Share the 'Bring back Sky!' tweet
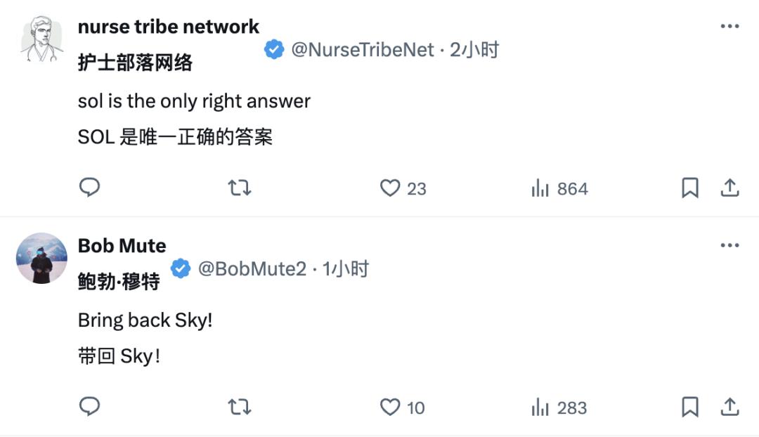The image size is (759, 437). [729, 407]
